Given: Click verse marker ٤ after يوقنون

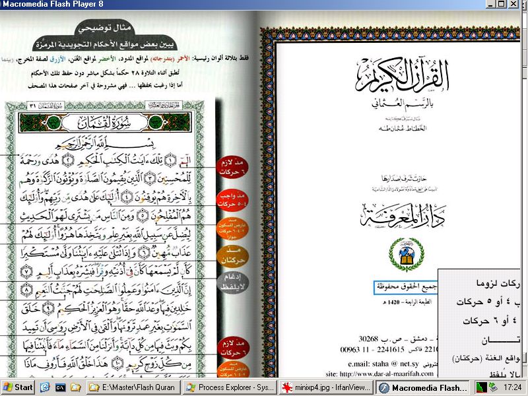Looking at the screenshot, I should tap(125, 197).
